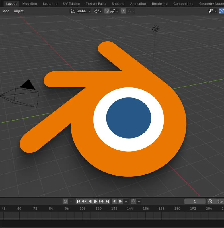Toggle auto keying record button

pos(65,201)
